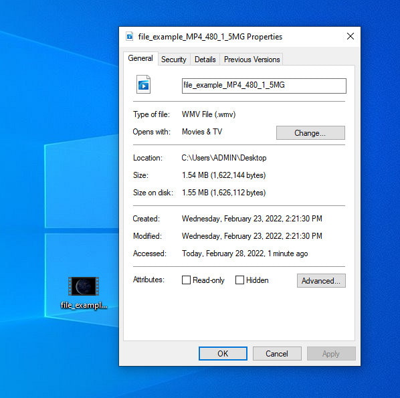
Task: Confirm with the OK button
Action: [223, 354]
